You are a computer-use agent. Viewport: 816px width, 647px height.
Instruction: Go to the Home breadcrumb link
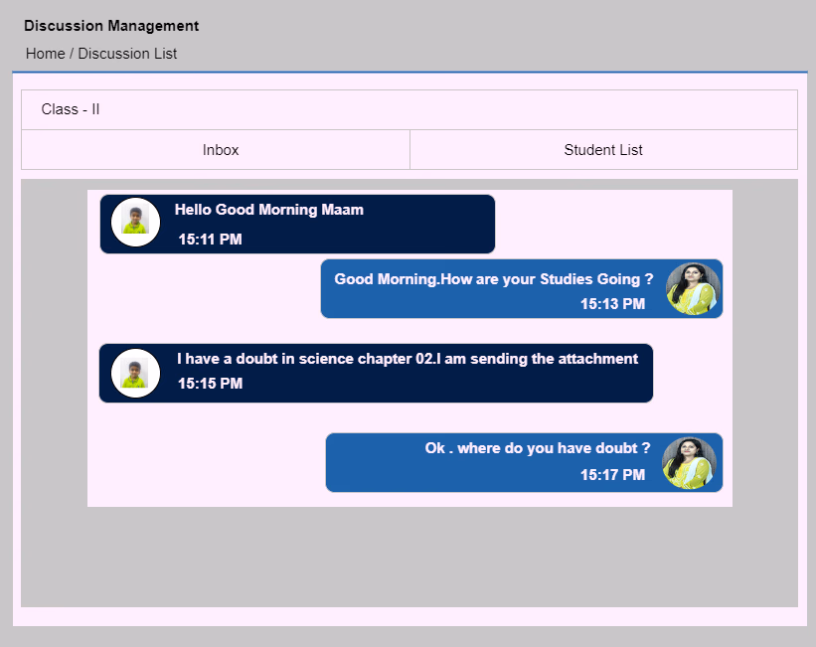46,54
